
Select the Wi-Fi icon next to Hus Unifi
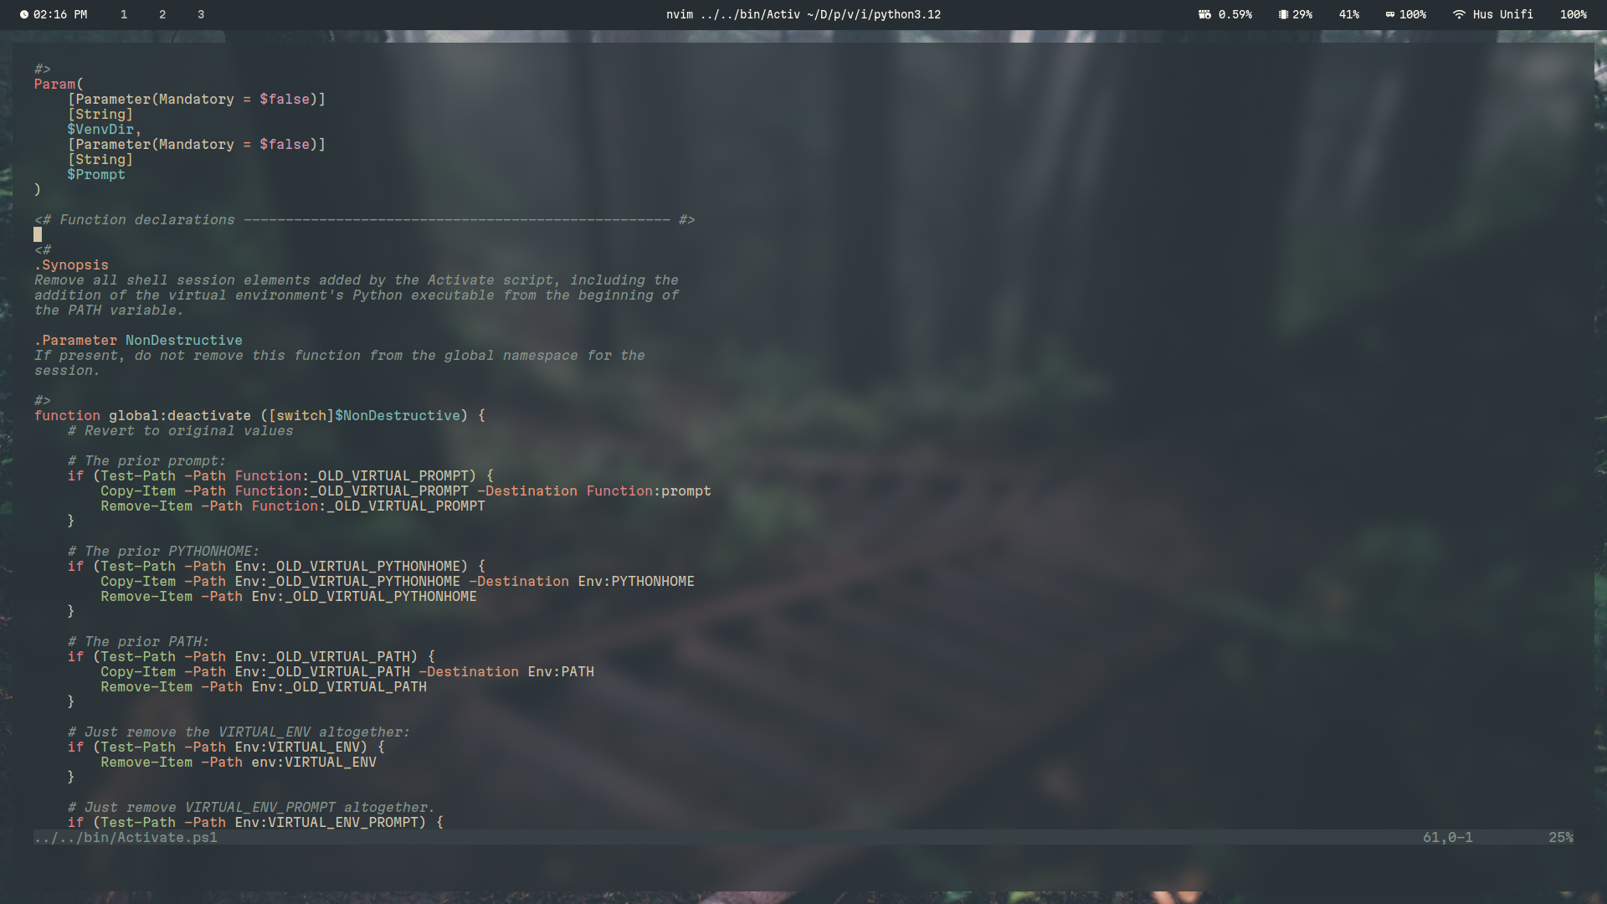click(x=1459, y=14)
